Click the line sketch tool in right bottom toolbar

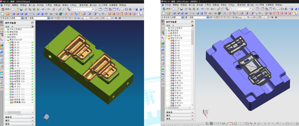point(227,124)
